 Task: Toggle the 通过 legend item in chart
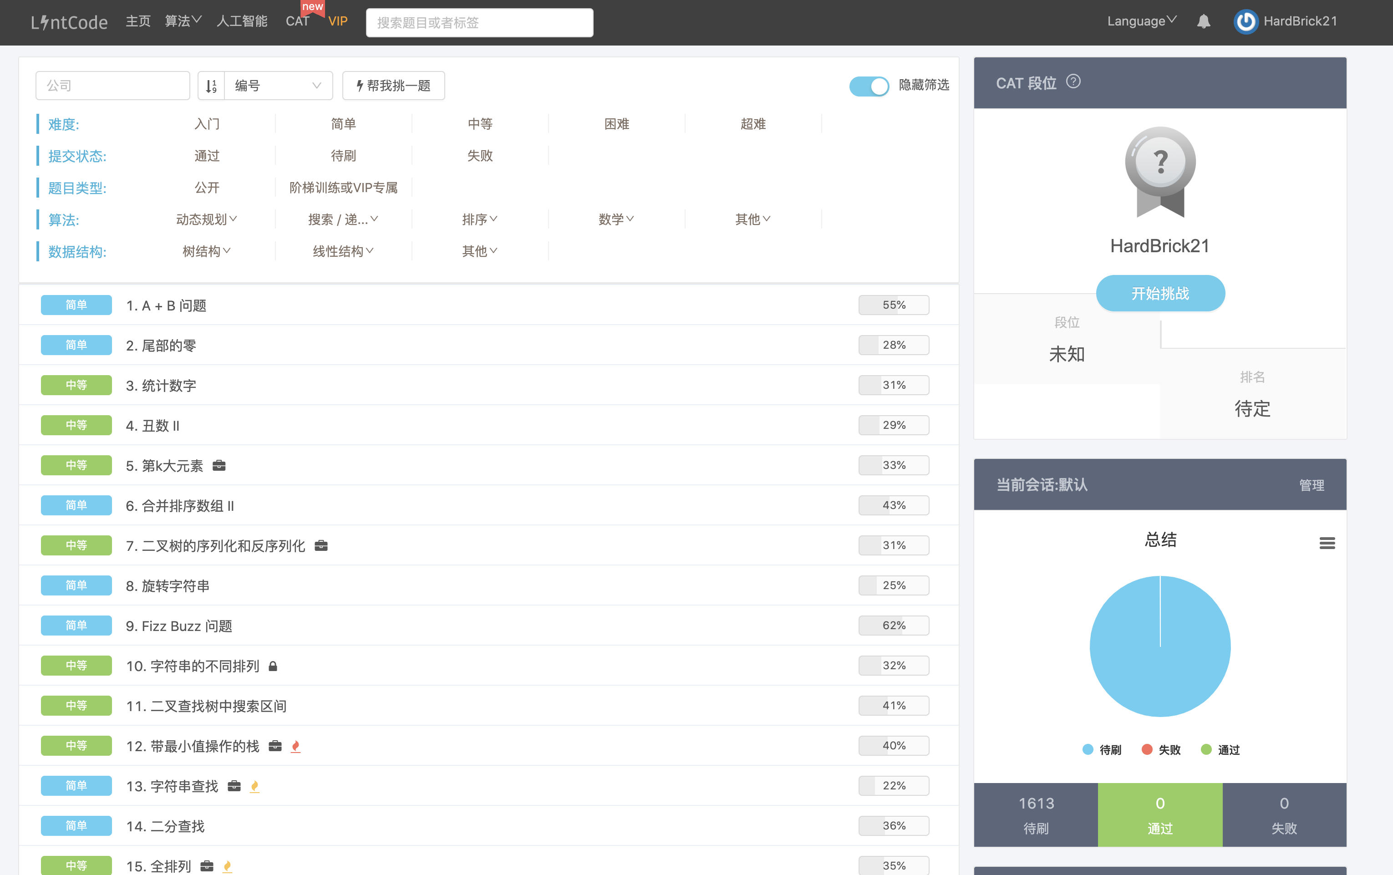point(1220,750)
